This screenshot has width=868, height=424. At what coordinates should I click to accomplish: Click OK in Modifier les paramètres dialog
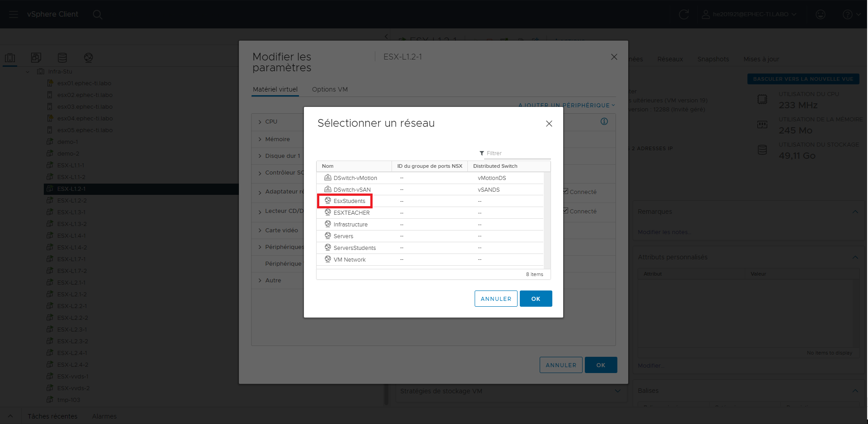click(x=601, y=365)
